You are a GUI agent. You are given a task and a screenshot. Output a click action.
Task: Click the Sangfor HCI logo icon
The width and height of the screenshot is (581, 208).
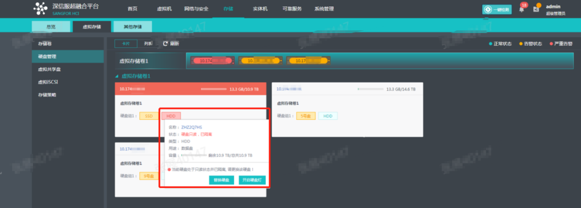pos(40,8)
